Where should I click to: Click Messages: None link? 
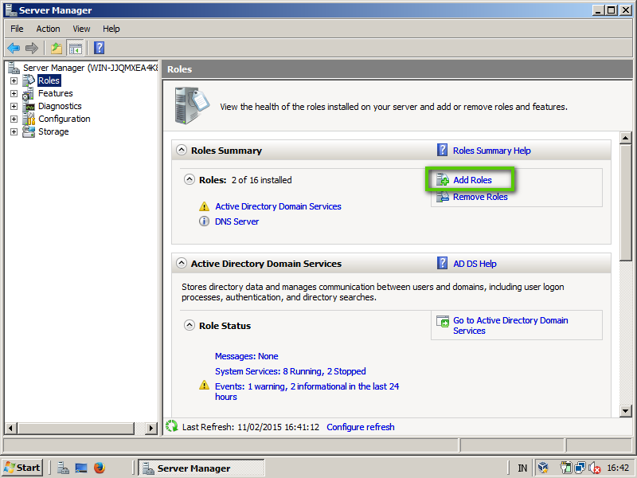pos(247,356)
